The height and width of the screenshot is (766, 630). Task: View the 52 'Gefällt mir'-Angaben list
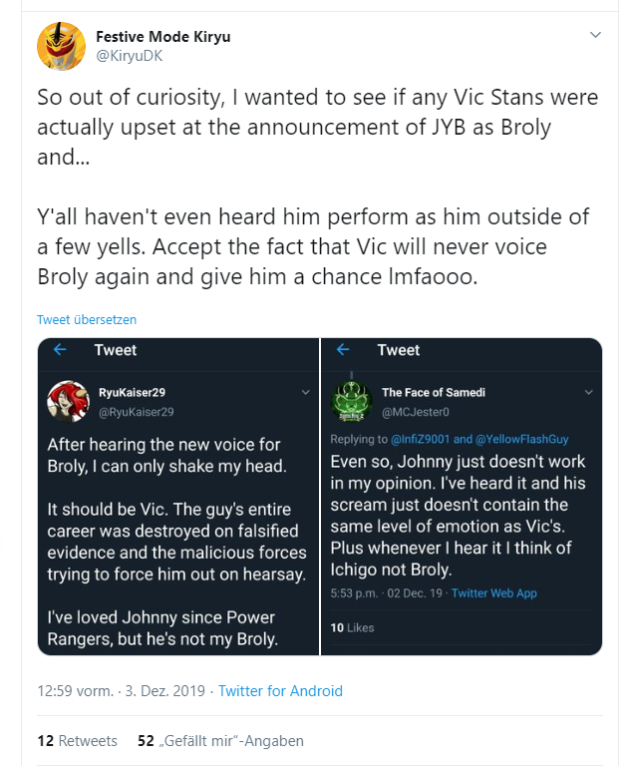[x=220, y=741]
